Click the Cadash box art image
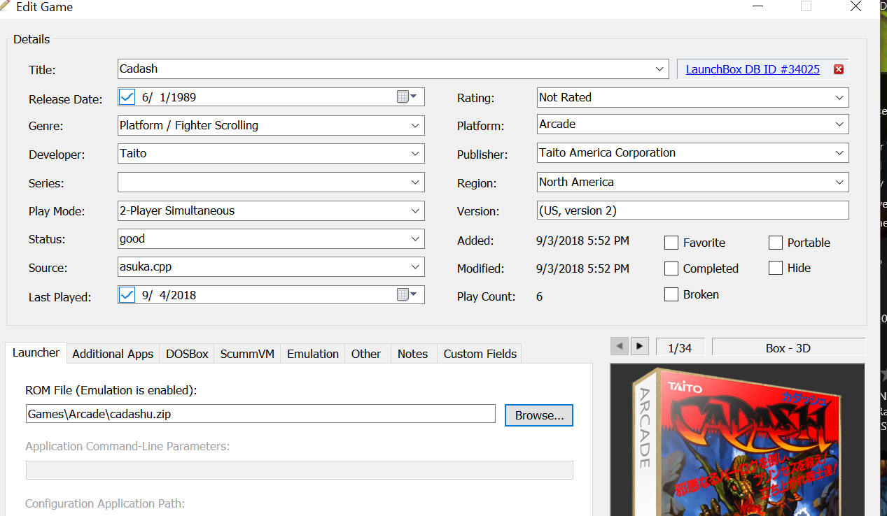This screenshot has height=516, width=887. click(x=737, y=440)
